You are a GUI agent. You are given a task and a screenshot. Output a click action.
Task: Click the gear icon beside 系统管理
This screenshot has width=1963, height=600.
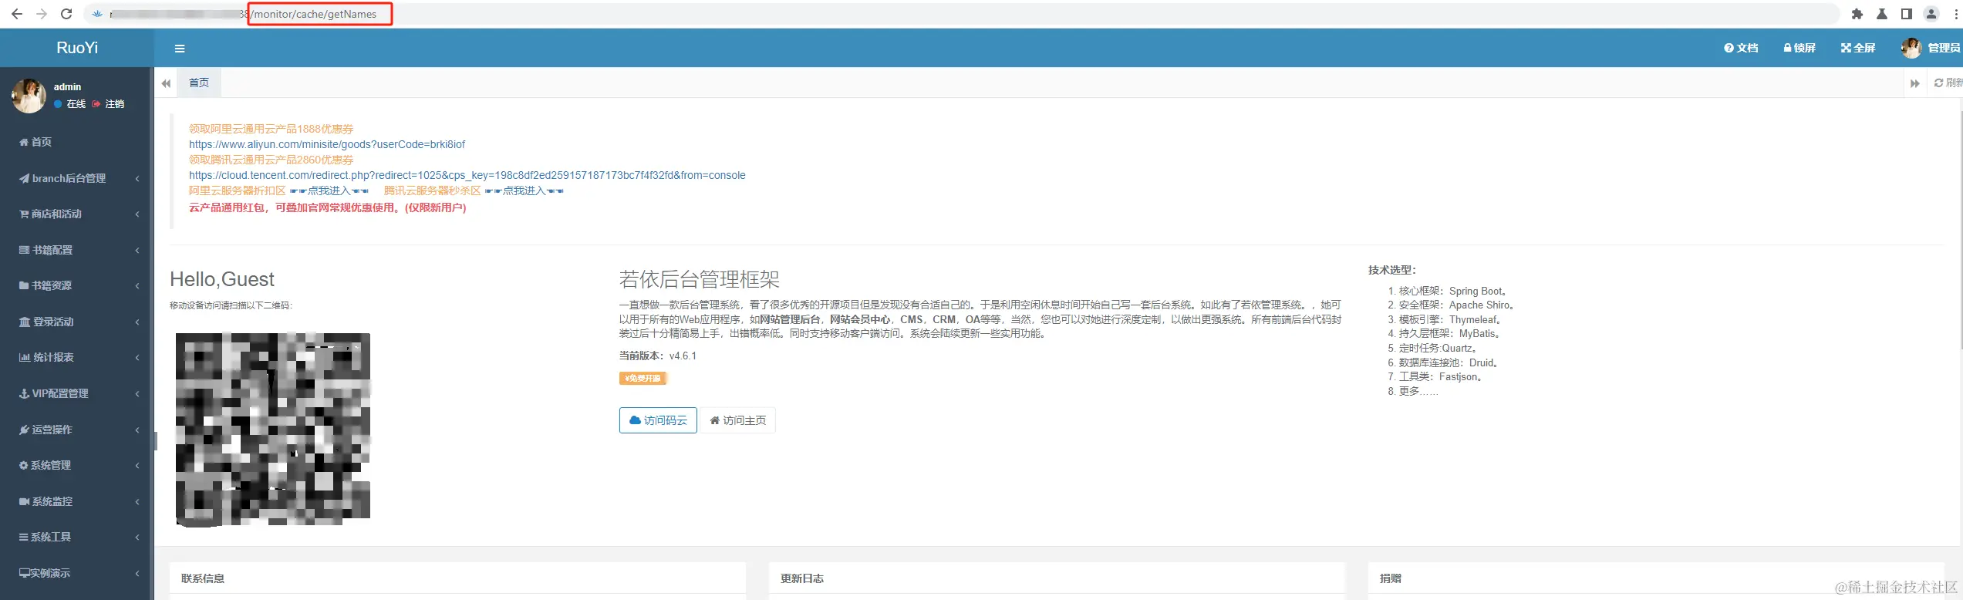[24, 465]
